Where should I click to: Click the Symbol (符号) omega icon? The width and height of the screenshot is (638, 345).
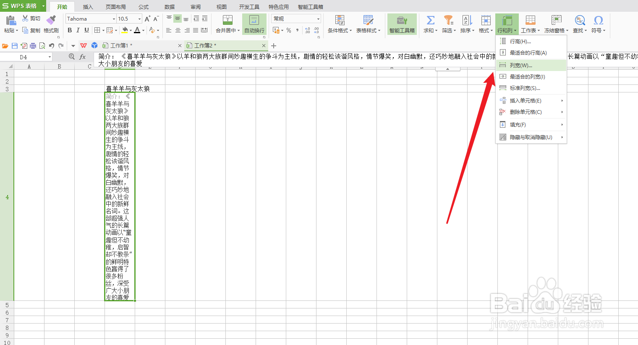tap(599, 20)
